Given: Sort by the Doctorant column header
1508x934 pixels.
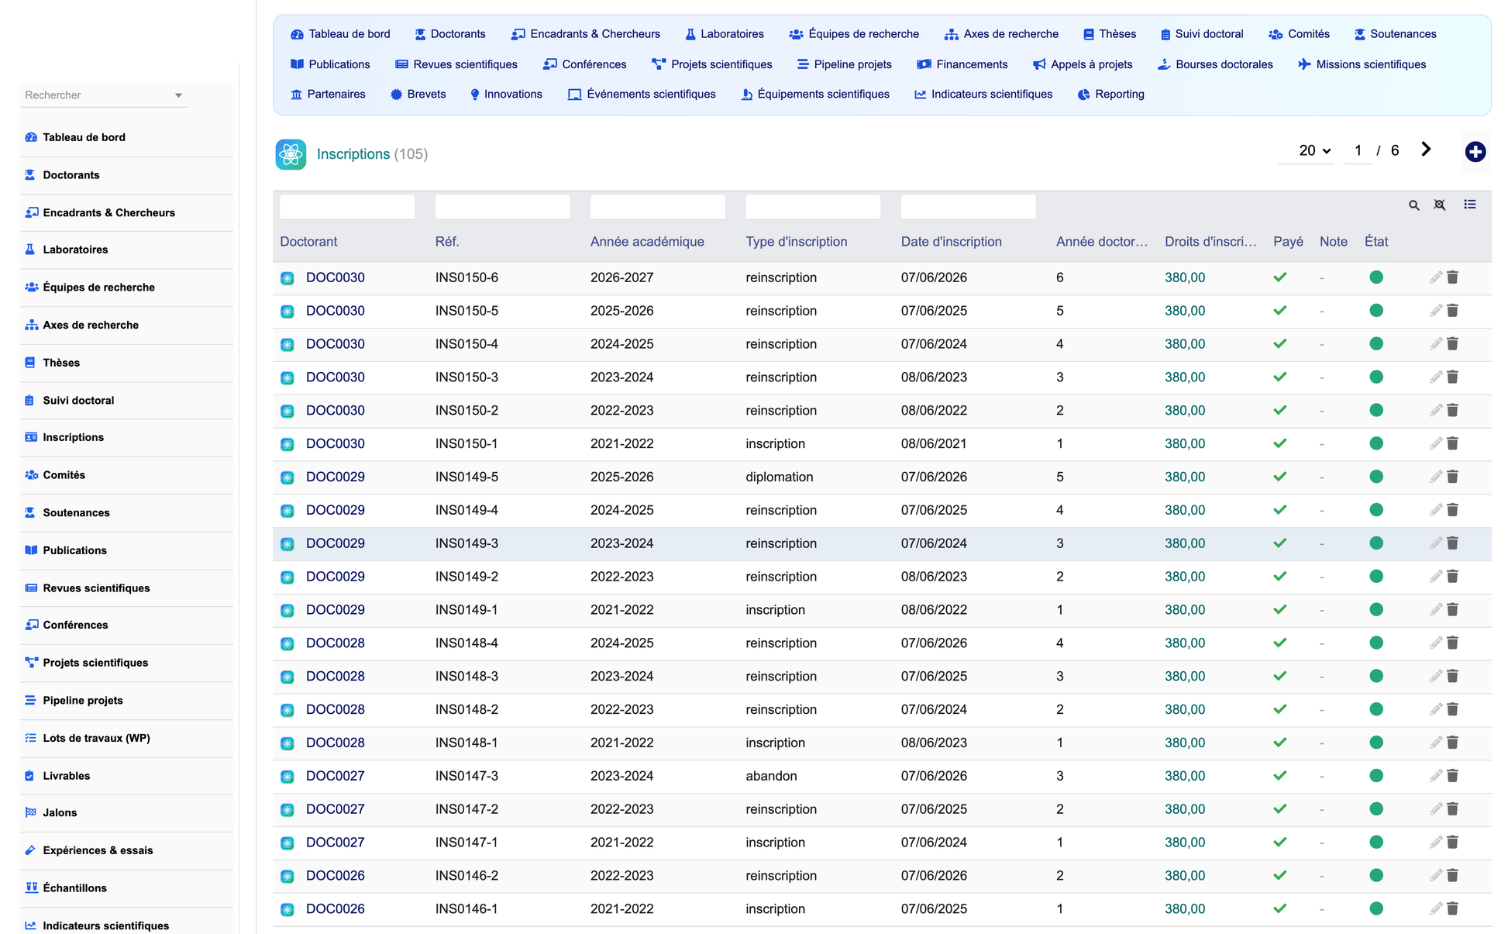Looking at the screenshot, I should [x=308, y=242].
